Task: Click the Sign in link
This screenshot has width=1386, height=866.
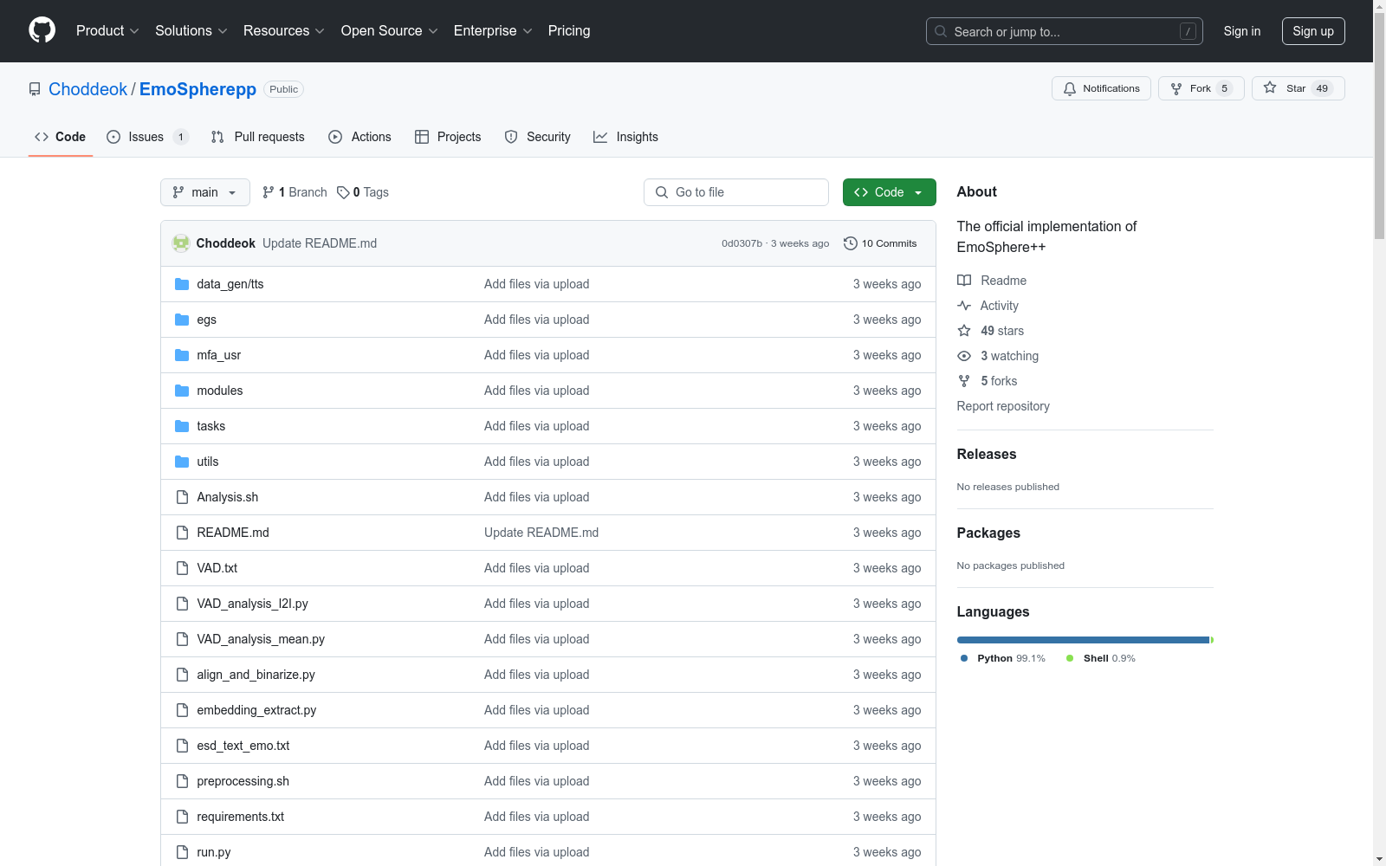Action: click(1242, 31)
